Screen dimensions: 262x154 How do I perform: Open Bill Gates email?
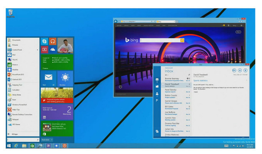coord(176,107)
